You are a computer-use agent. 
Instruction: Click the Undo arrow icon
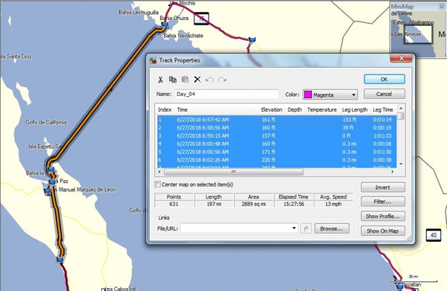pos(209,80)
